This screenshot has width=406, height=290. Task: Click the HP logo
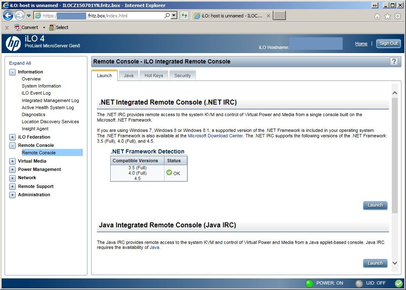(x=13, y=43)
